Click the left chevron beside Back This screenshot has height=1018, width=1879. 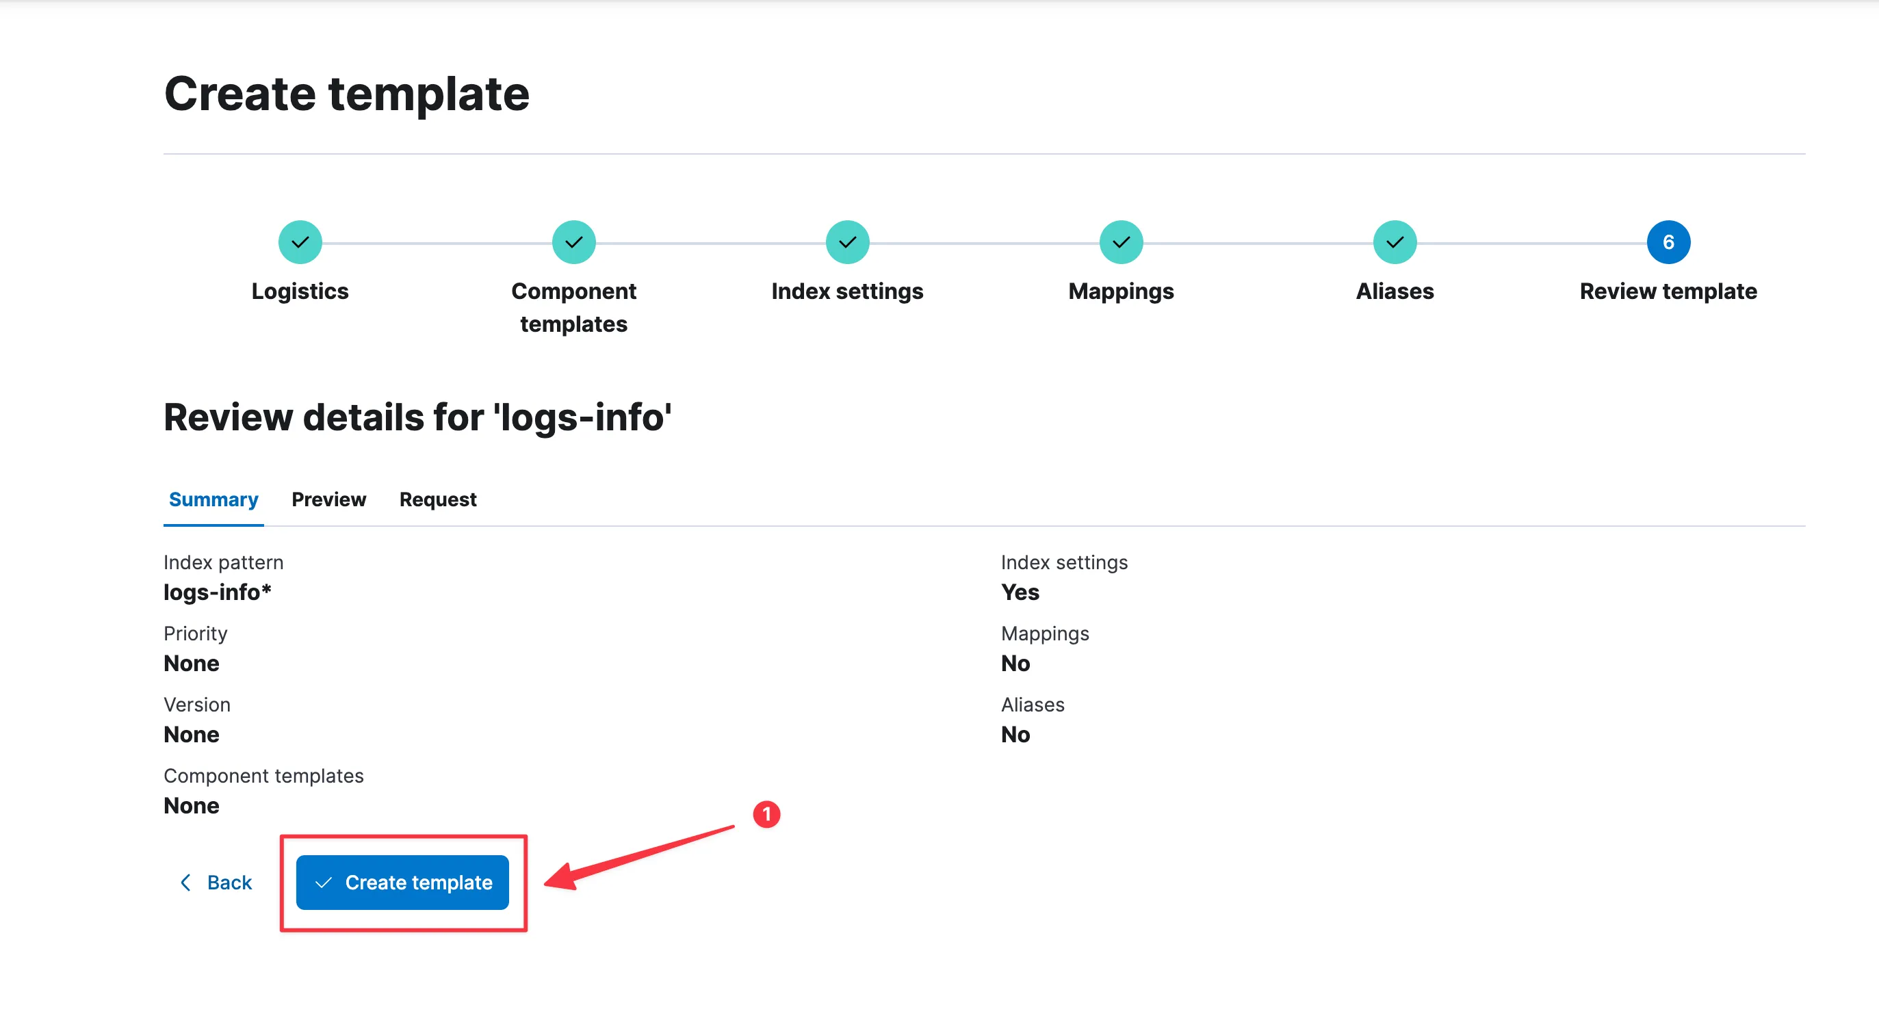pyautogui.click(x=185, y=883)
